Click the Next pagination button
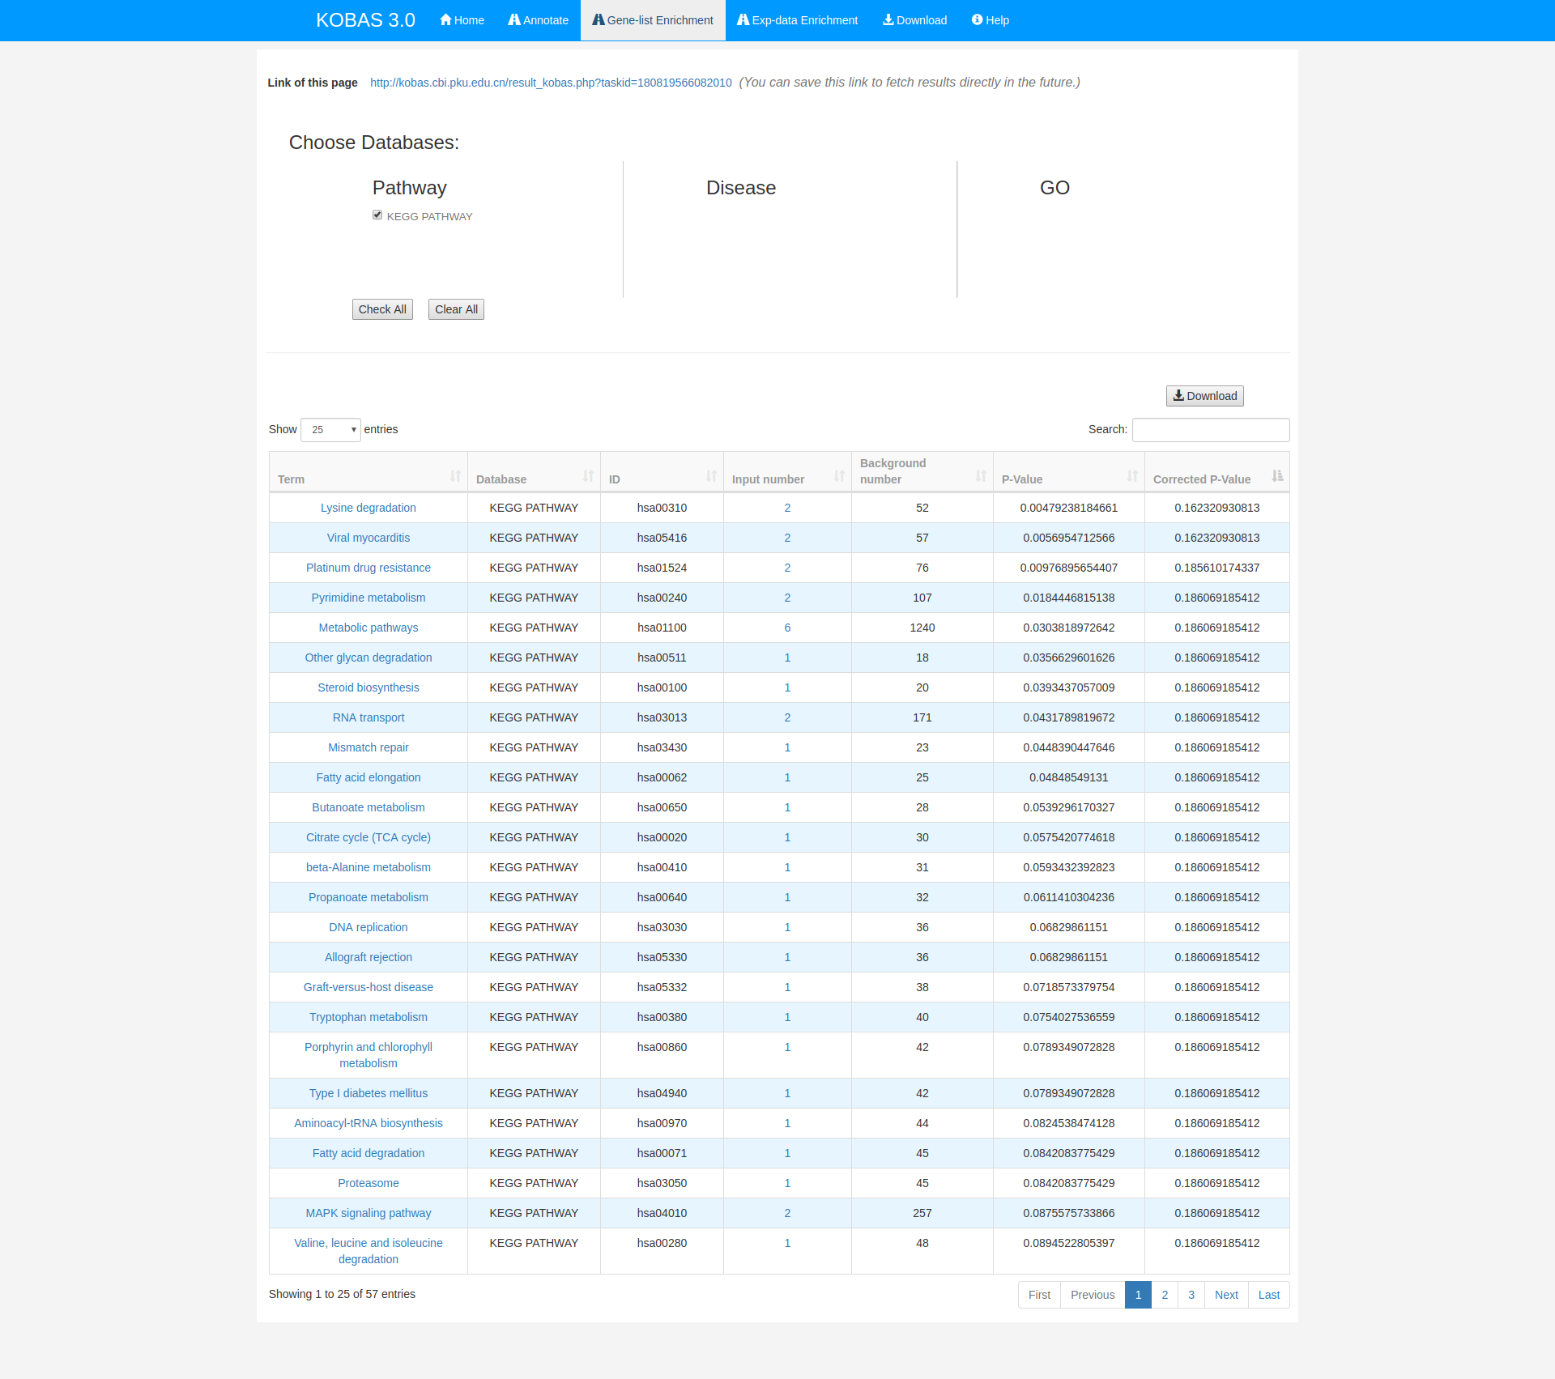 click(x=1226, y=1295)
